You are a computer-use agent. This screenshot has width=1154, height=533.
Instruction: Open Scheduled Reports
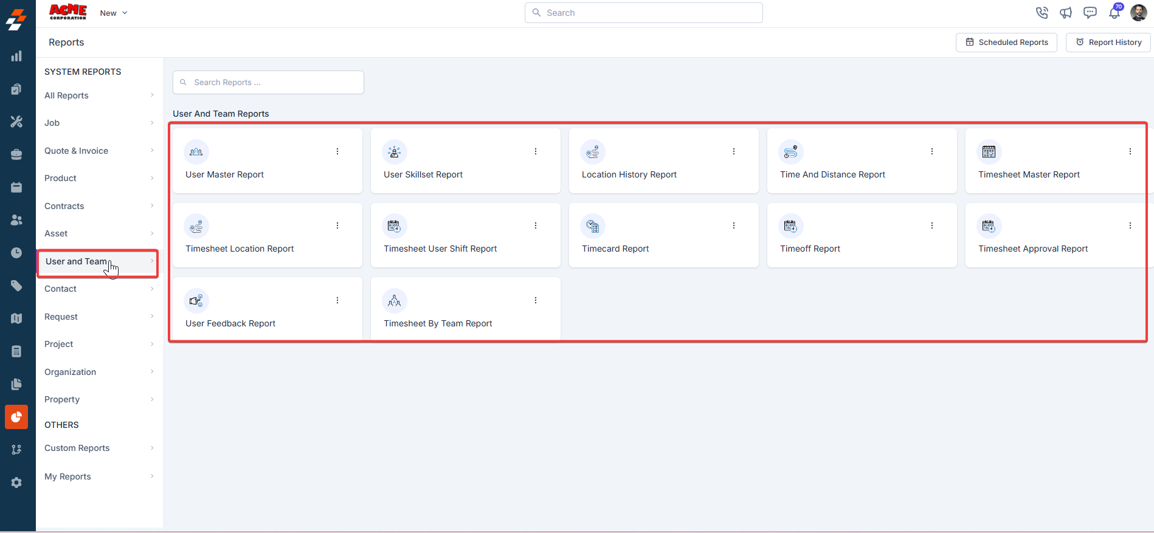pos(1006,43)
